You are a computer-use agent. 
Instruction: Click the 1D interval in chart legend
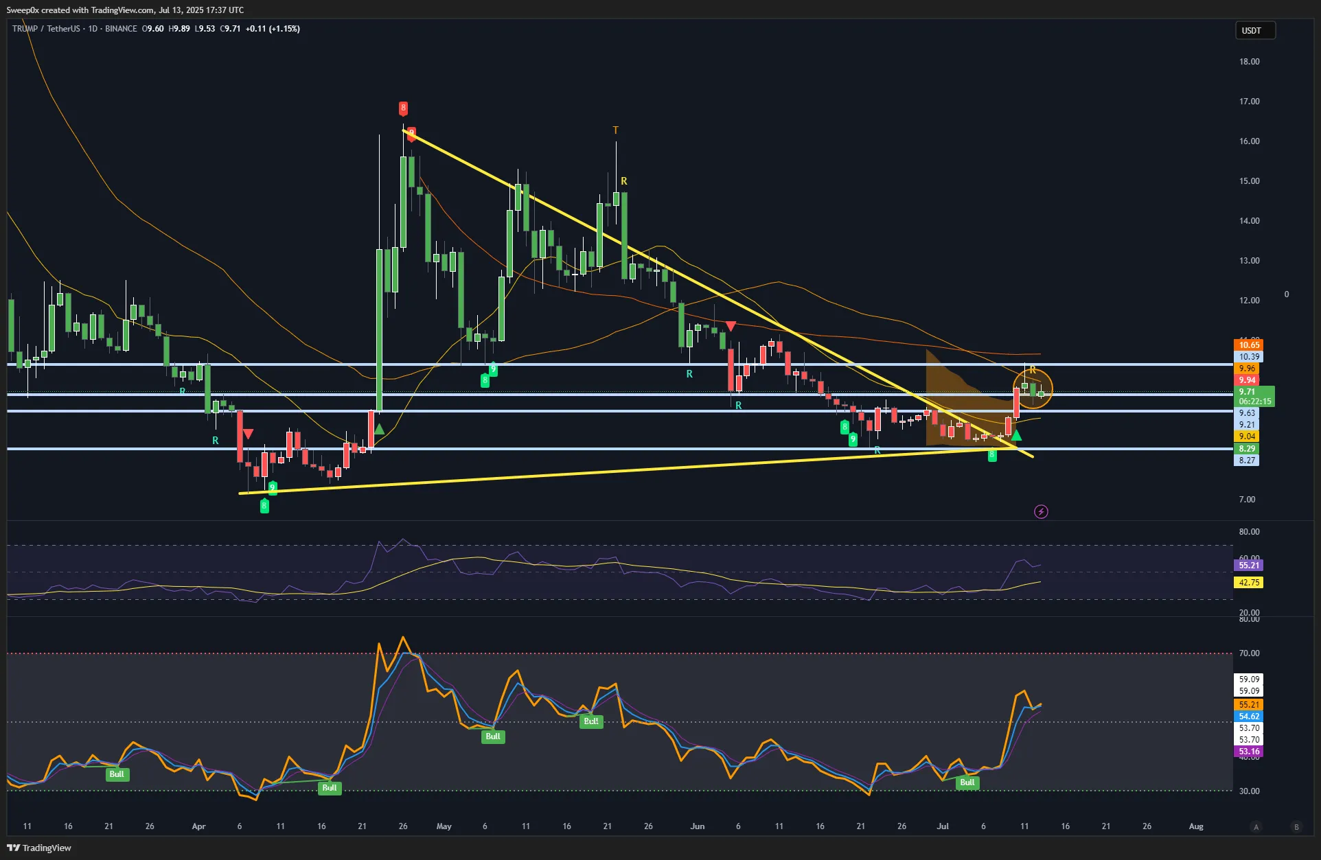93,29
